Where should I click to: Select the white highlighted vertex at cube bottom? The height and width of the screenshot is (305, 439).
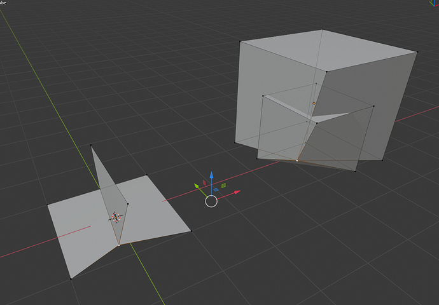click(297, 161)
